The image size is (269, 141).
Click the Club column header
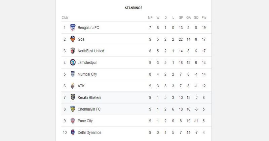click(65, 17)
